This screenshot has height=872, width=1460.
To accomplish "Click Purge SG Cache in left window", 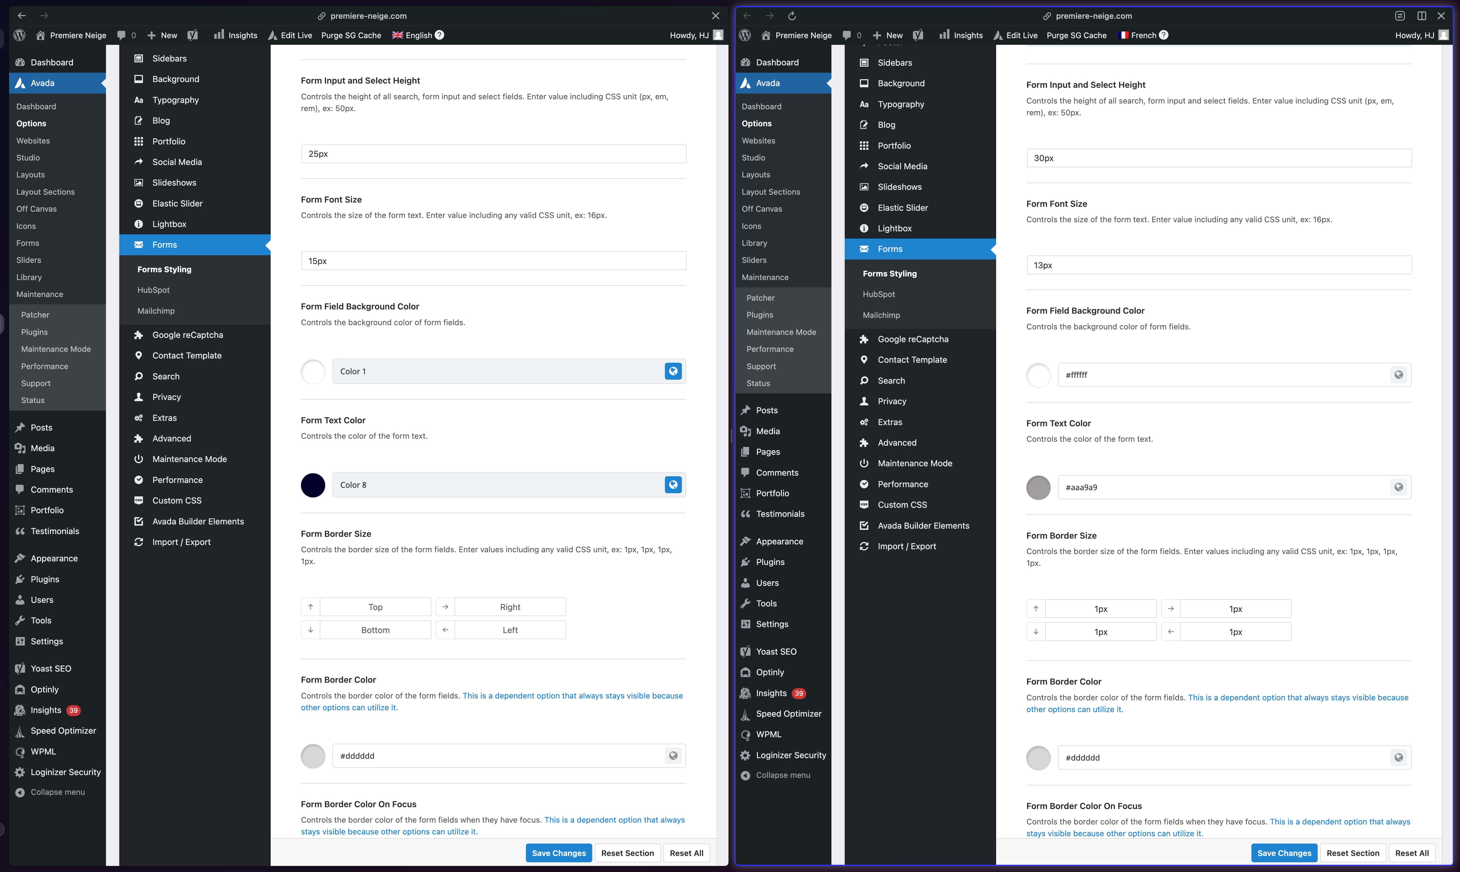I will (351, 35).
